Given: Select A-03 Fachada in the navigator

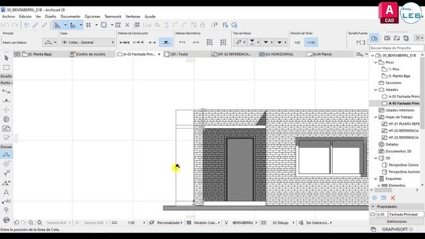Looking at the screenshot, I should 404,96.
